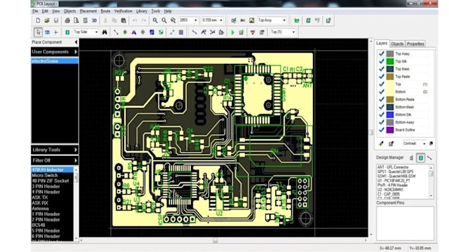Select U1 - PIC18F44K20_PT in Design Manager
Screen dimensions: 449x252
tap(394, 181)
